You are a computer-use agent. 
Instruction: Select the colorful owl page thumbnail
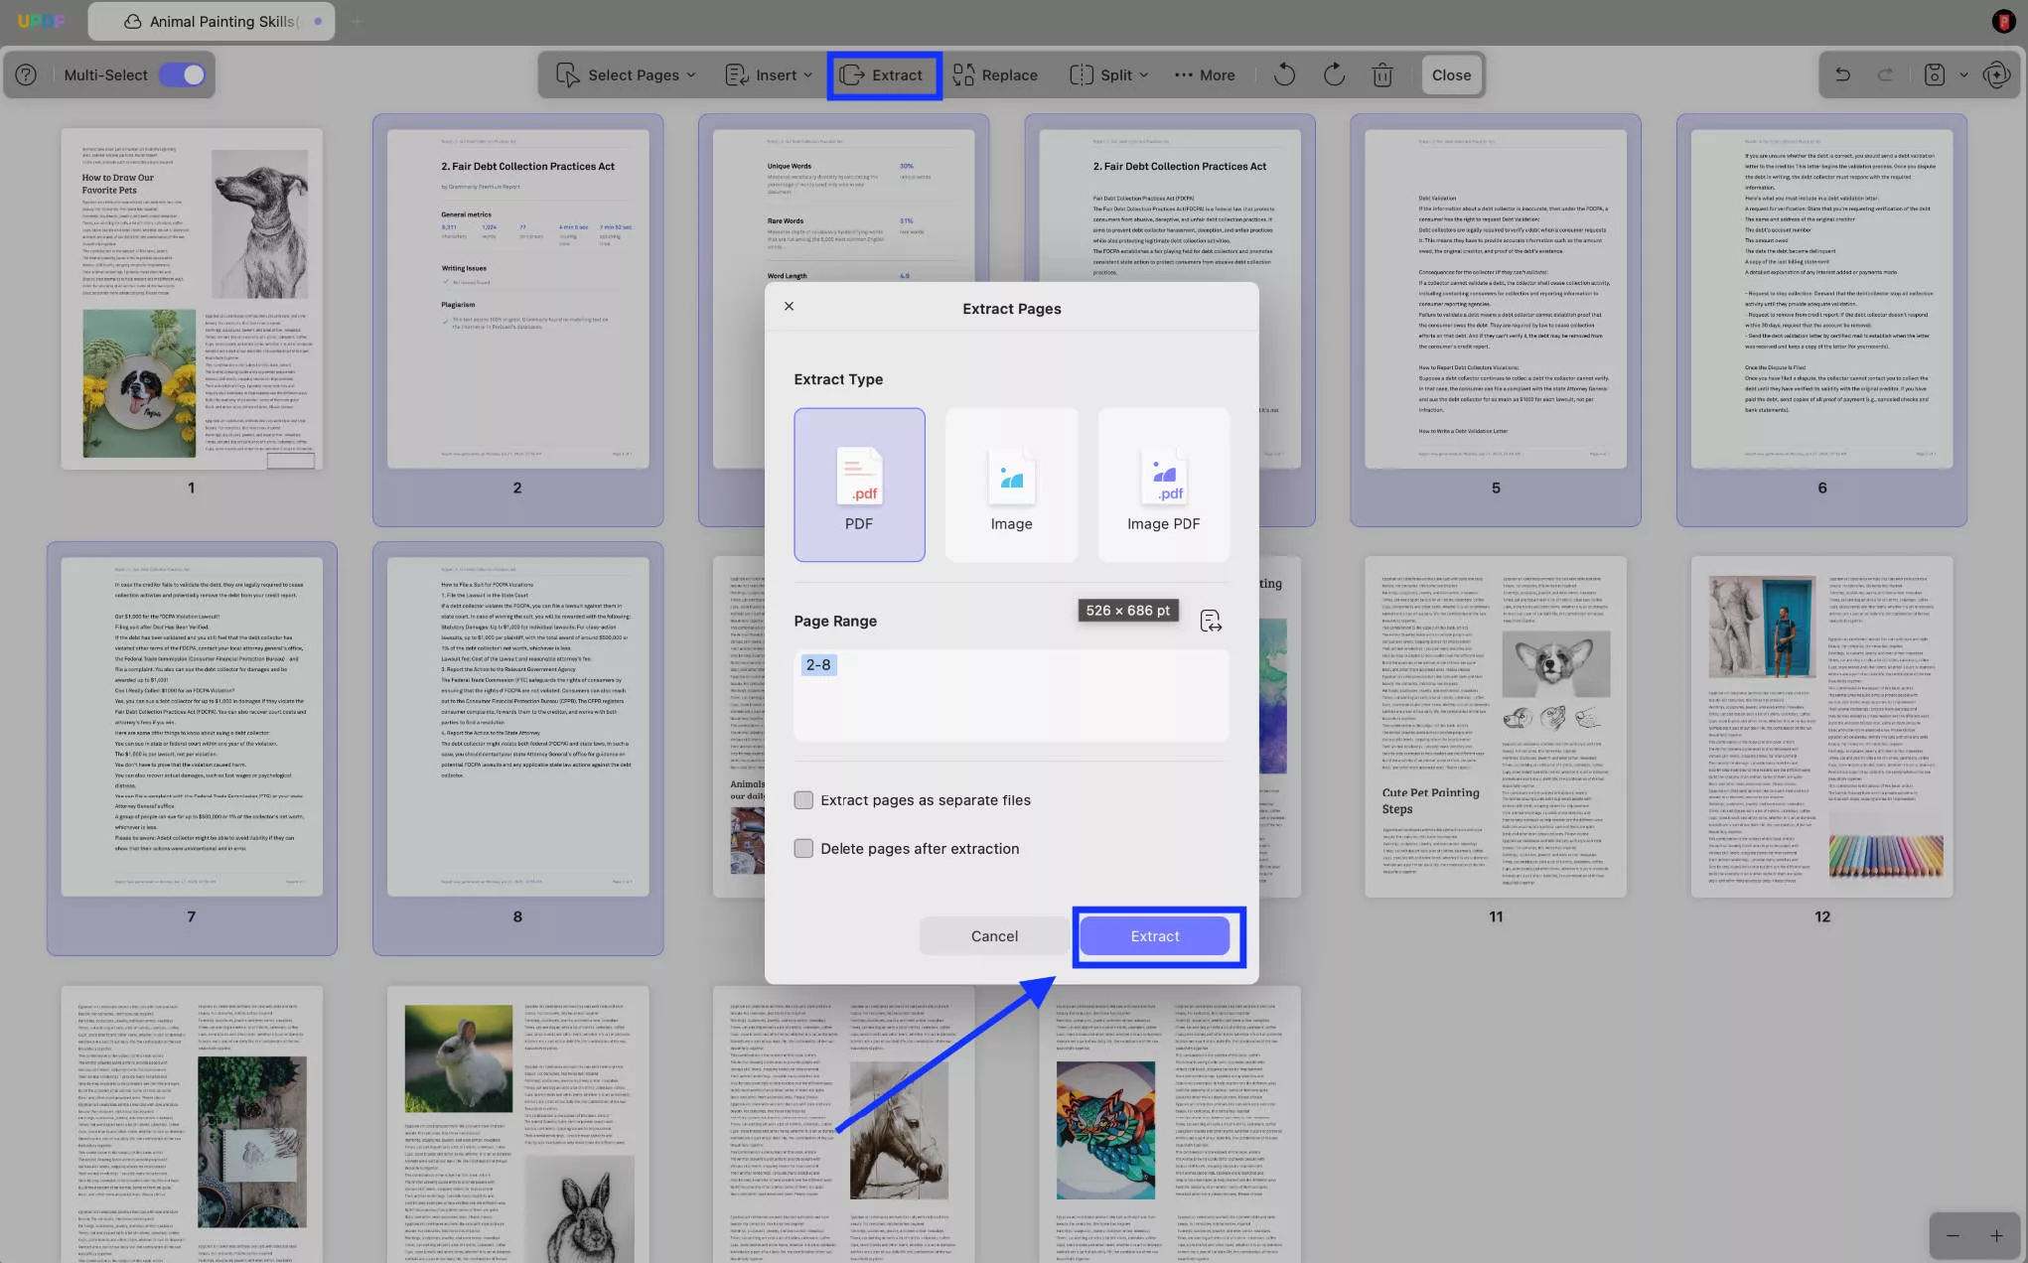coord(1170,1124)
